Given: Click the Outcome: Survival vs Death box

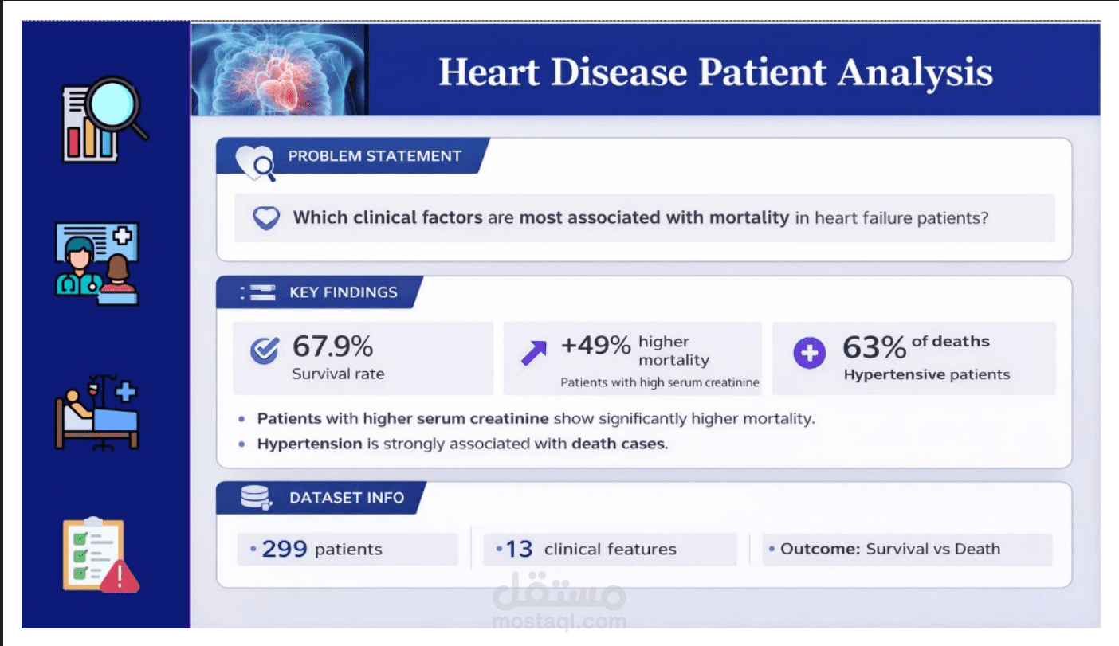Looking at the screenshot, I should click(x=906, y=550).
